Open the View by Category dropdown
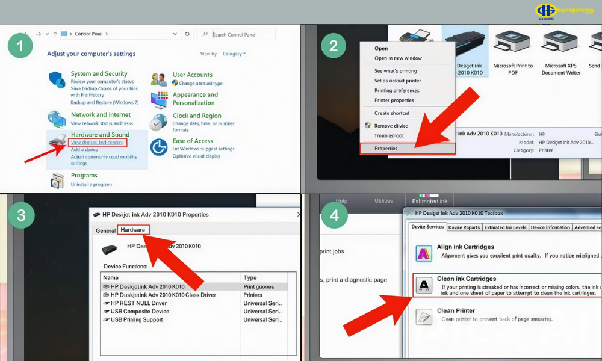 pyautogui.click(x=234, y=54)
